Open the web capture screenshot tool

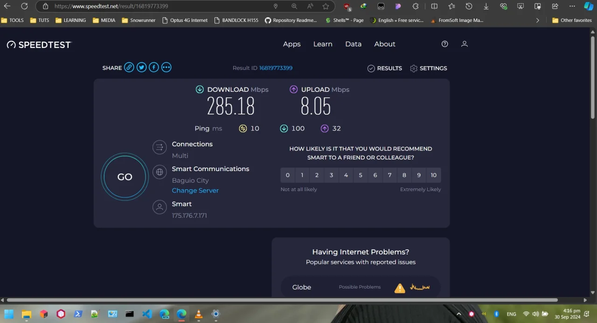coord(521,6)
